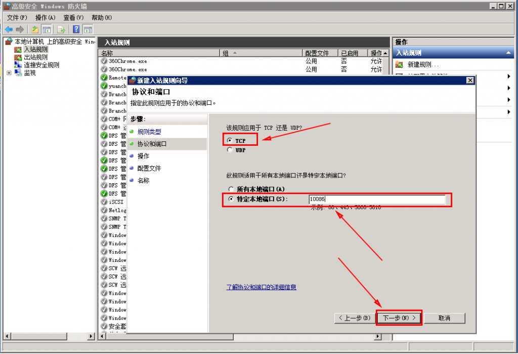Screen dimensions: 518x354
Task: Click 下一步(N) button
Action: 399,318
